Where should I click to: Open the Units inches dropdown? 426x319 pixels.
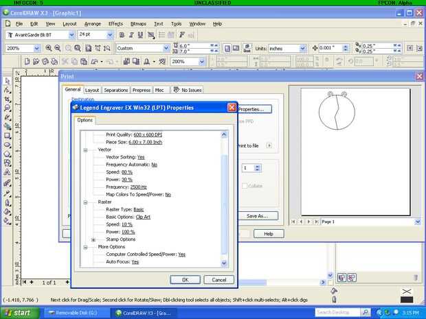[302, 49]
